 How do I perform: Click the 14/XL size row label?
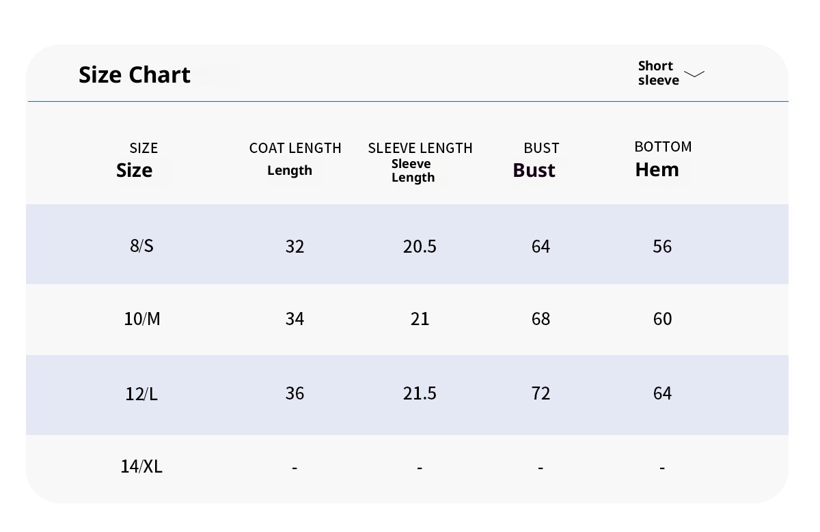point(141,466)
